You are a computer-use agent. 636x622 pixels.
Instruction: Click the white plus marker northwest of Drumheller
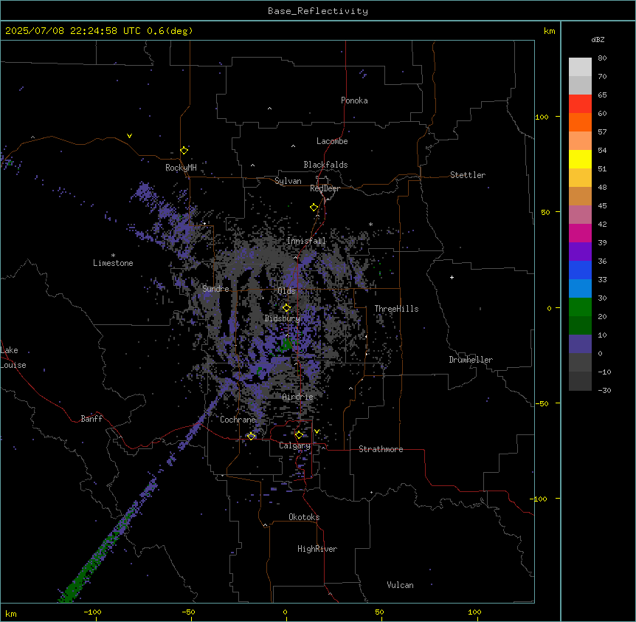[x=452, y=277]
